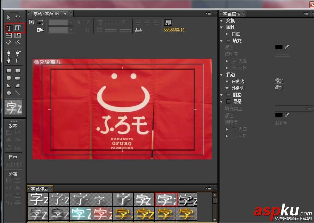The height and width of the screenshot is (223, 314).
Task: Select the Pen tool
Action: [8, 53]
